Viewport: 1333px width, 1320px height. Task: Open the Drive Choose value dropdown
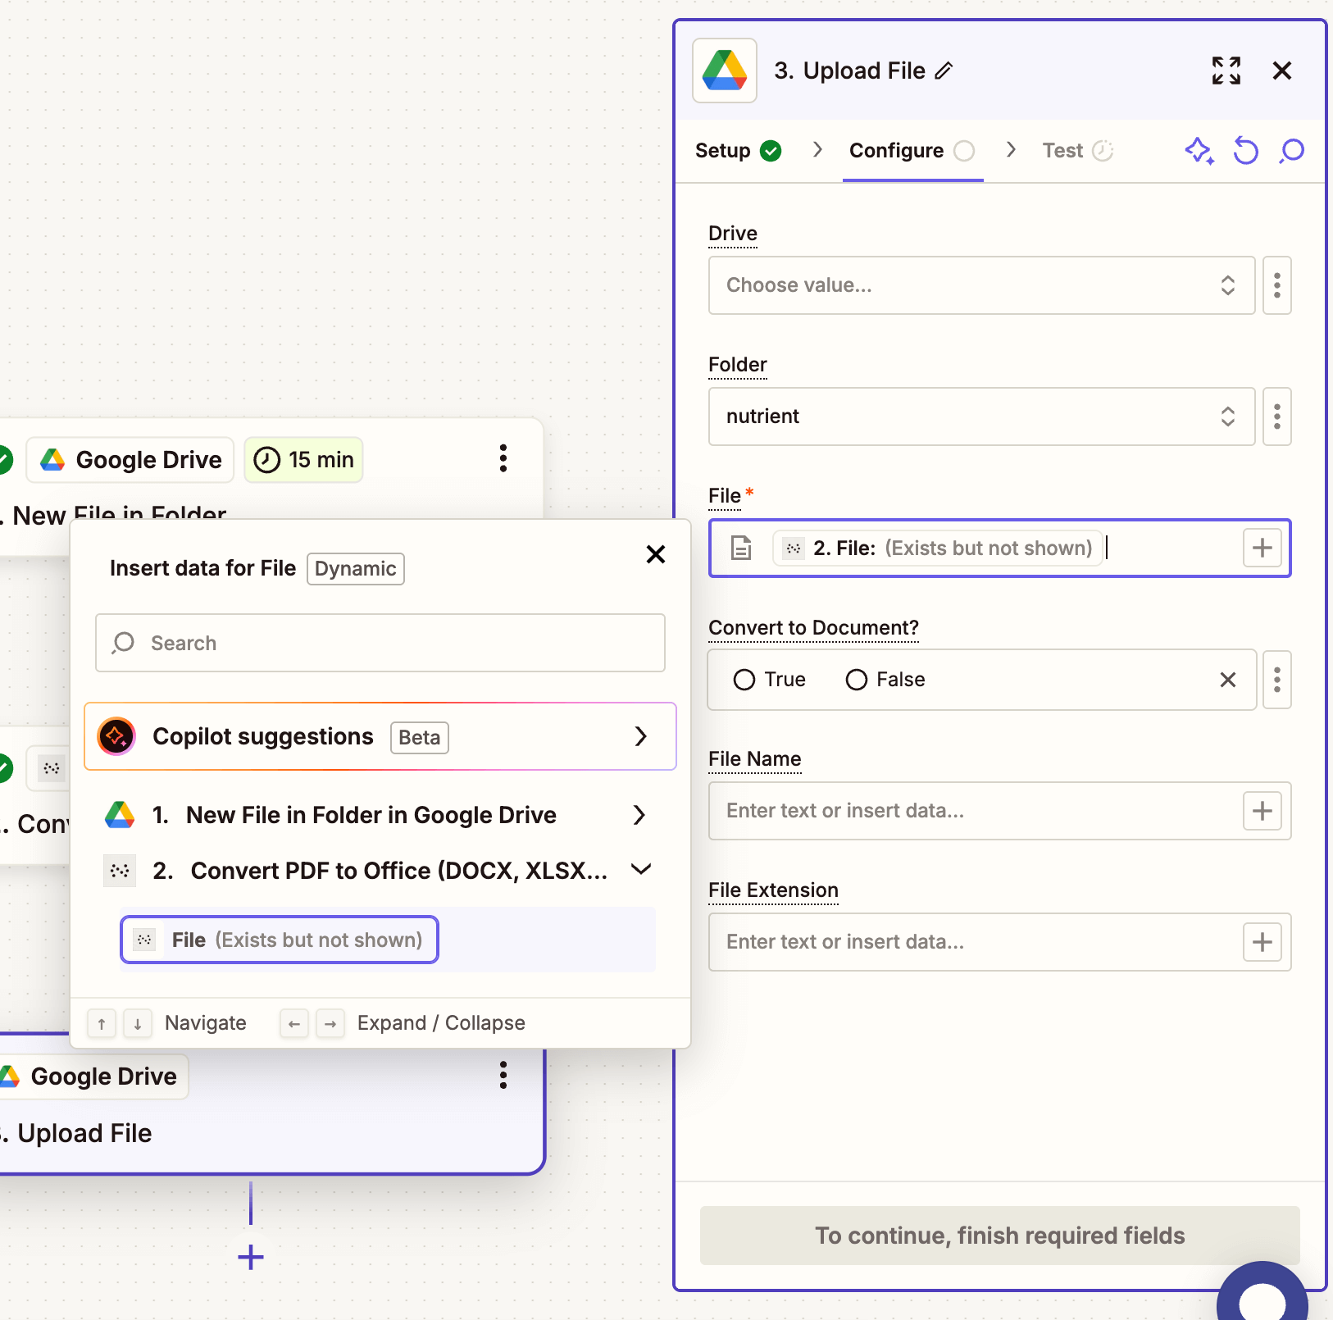point(980,285)
